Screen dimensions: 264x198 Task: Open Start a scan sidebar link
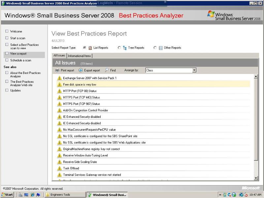coord(18,38)
